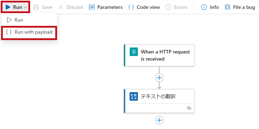
Task: Click the Discard text in toolbar
Action: click(75, 7)
